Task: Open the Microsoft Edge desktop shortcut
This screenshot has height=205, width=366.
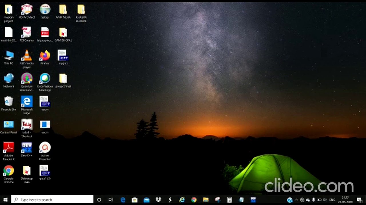Action: (27, 105)
